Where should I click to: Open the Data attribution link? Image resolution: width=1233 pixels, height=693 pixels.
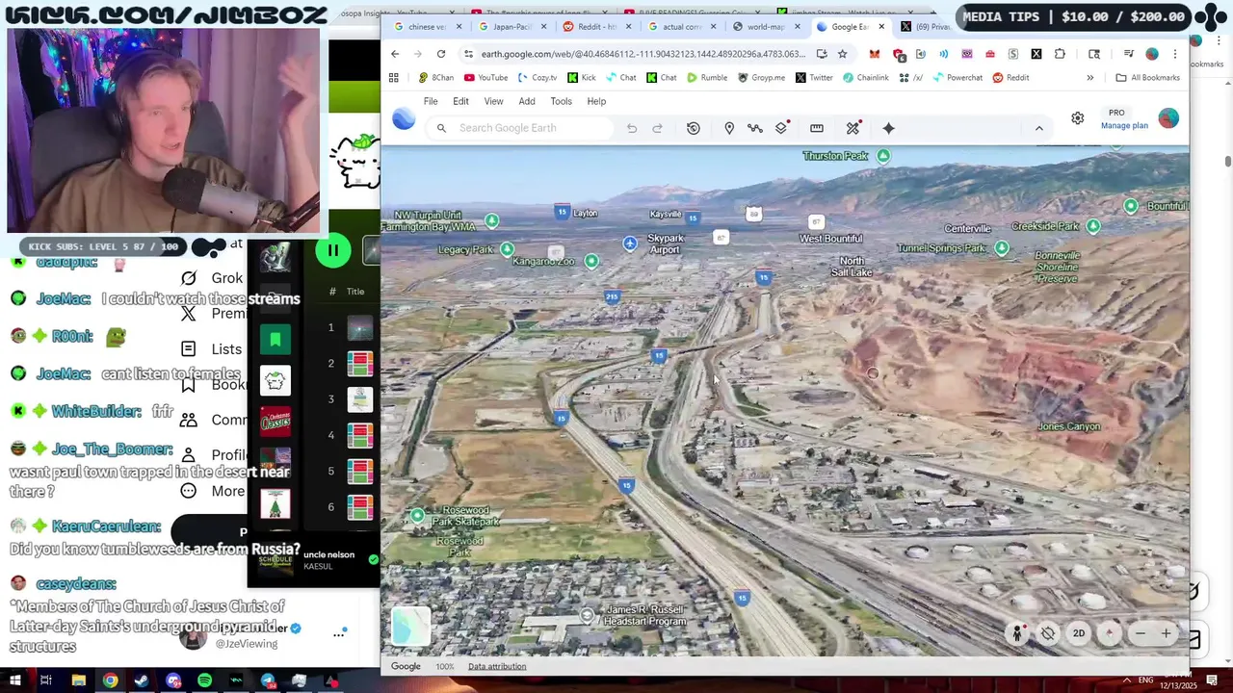tap(497, 666)
